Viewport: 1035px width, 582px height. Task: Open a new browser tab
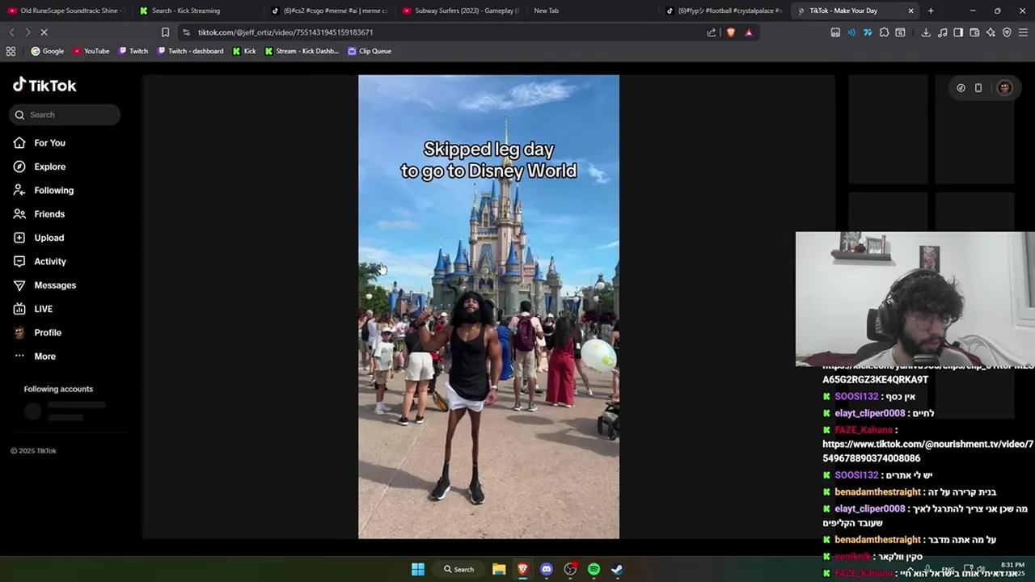(x=931, y=11)
